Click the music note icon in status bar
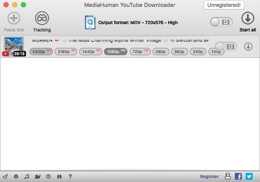Screen dimensions: 260x182 27,176
